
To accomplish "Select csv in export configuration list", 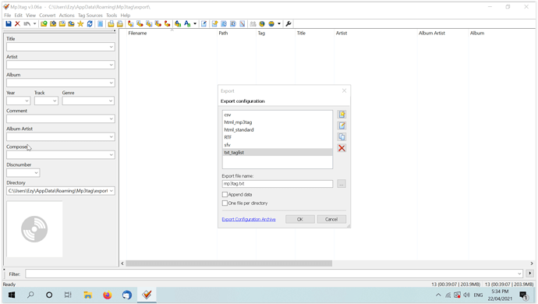I will [x=278, y=115].
